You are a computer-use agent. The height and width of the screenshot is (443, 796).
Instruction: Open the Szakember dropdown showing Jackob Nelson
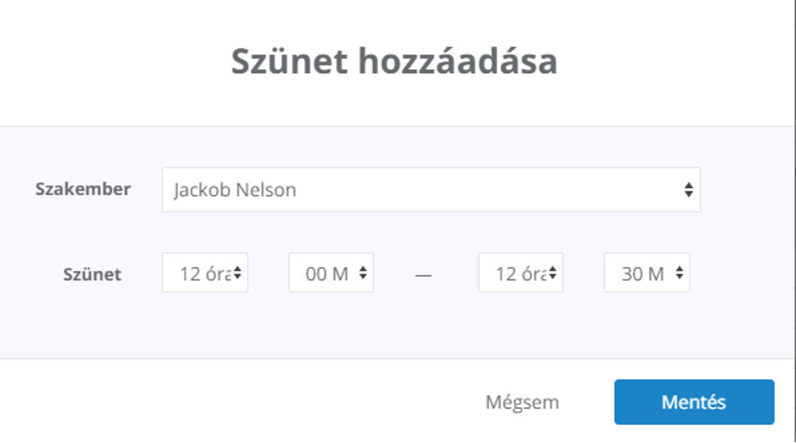[x=431, y=190]
